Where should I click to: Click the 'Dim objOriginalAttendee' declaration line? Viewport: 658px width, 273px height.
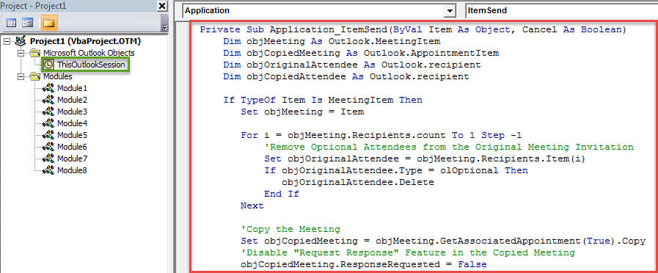pos(352,65)
